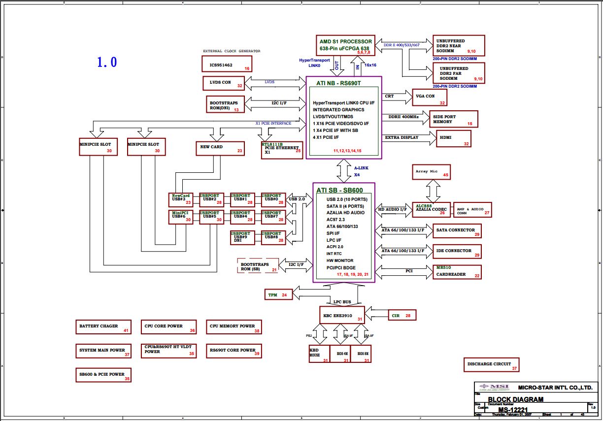Click the ICS951462 clock generator box
The height and width of the screenshot is (421, 603).
click(227, 64)
